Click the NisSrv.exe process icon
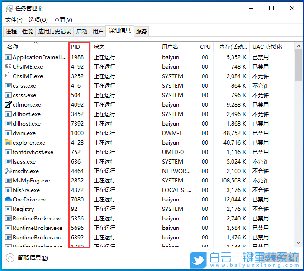Viewport: 304px width, 271px height. (8, 190)
